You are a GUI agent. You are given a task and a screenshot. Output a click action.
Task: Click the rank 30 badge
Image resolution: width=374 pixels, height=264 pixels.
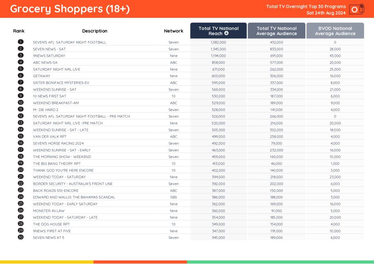[21, 237]
